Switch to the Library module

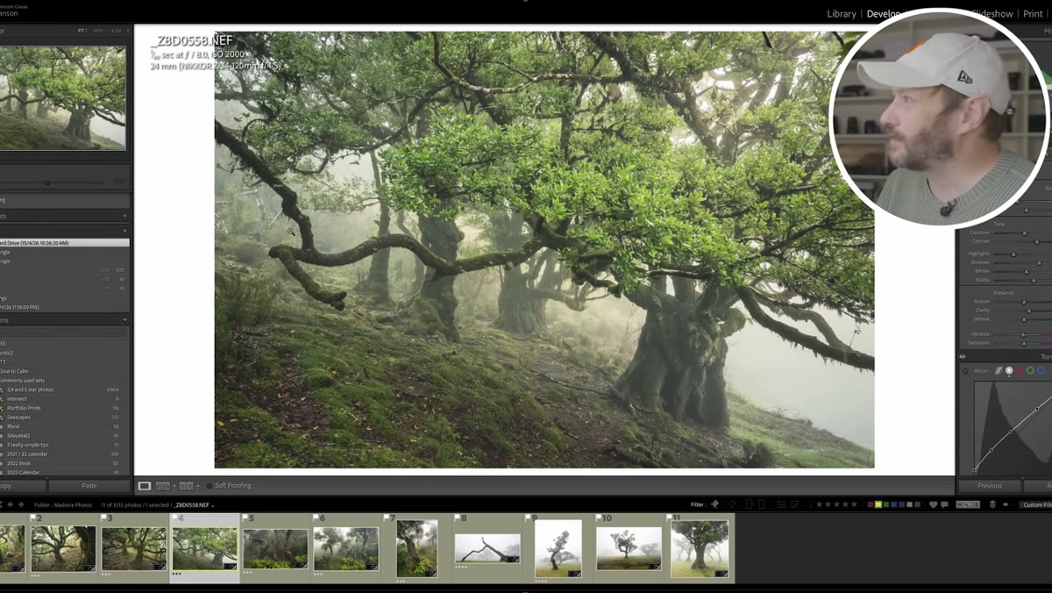(842, 14)
